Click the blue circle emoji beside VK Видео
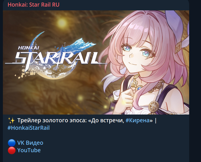Screen dimensions: 201x162 coord(12,143)
